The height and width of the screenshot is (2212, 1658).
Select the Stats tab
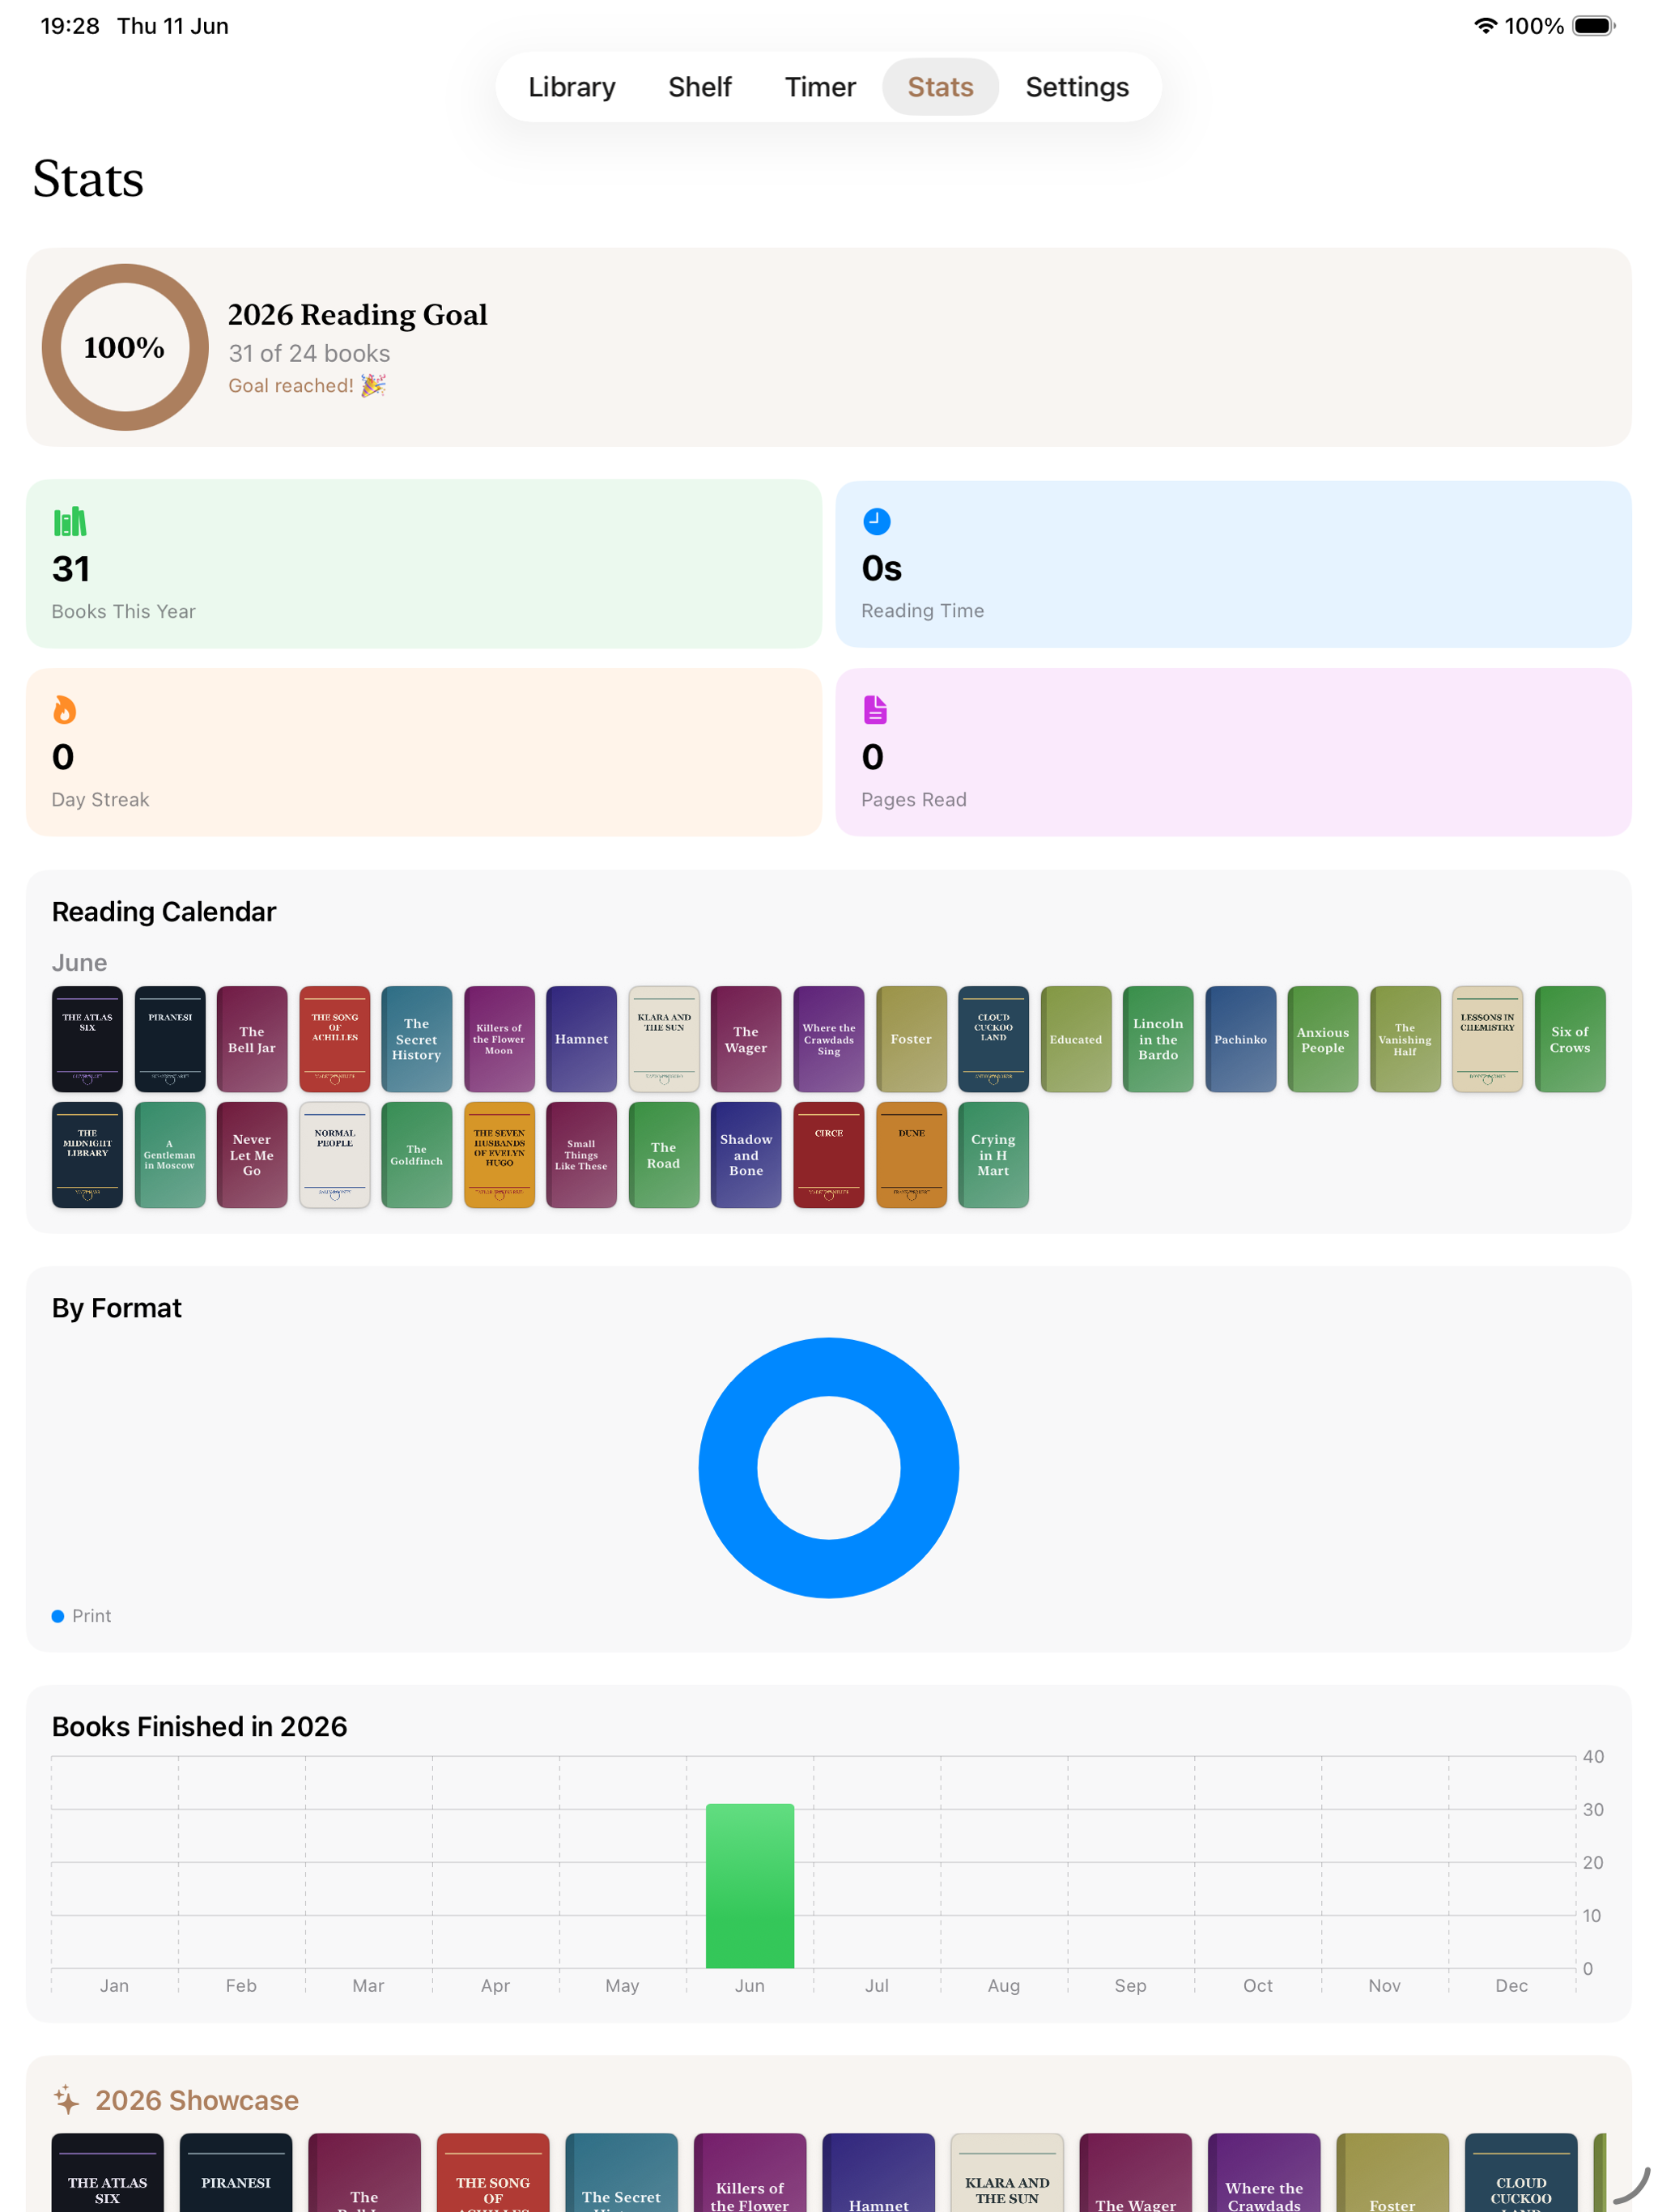tap(940, 87)
